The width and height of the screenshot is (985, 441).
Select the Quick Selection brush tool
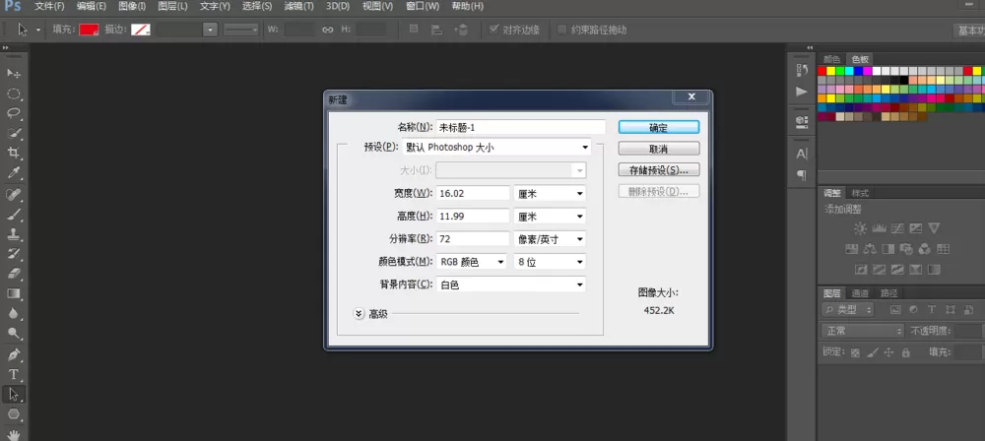13,134
